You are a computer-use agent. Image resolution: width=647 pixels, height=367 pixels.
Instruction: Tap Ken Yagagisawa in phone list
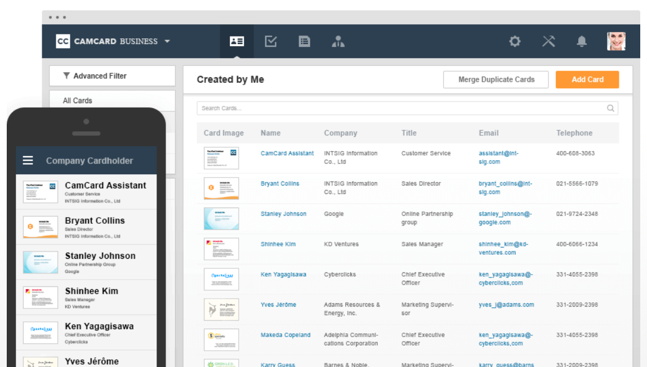coord(86,333)
